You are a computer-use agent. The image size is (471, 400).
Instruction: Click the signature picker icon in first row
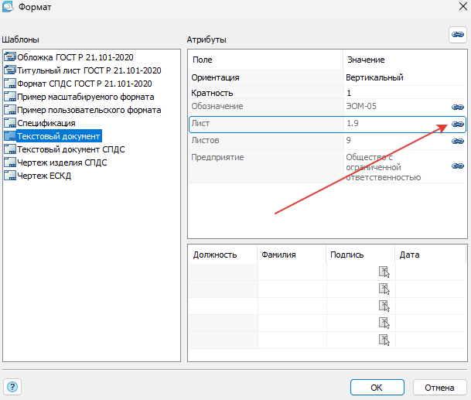(383, 272)
